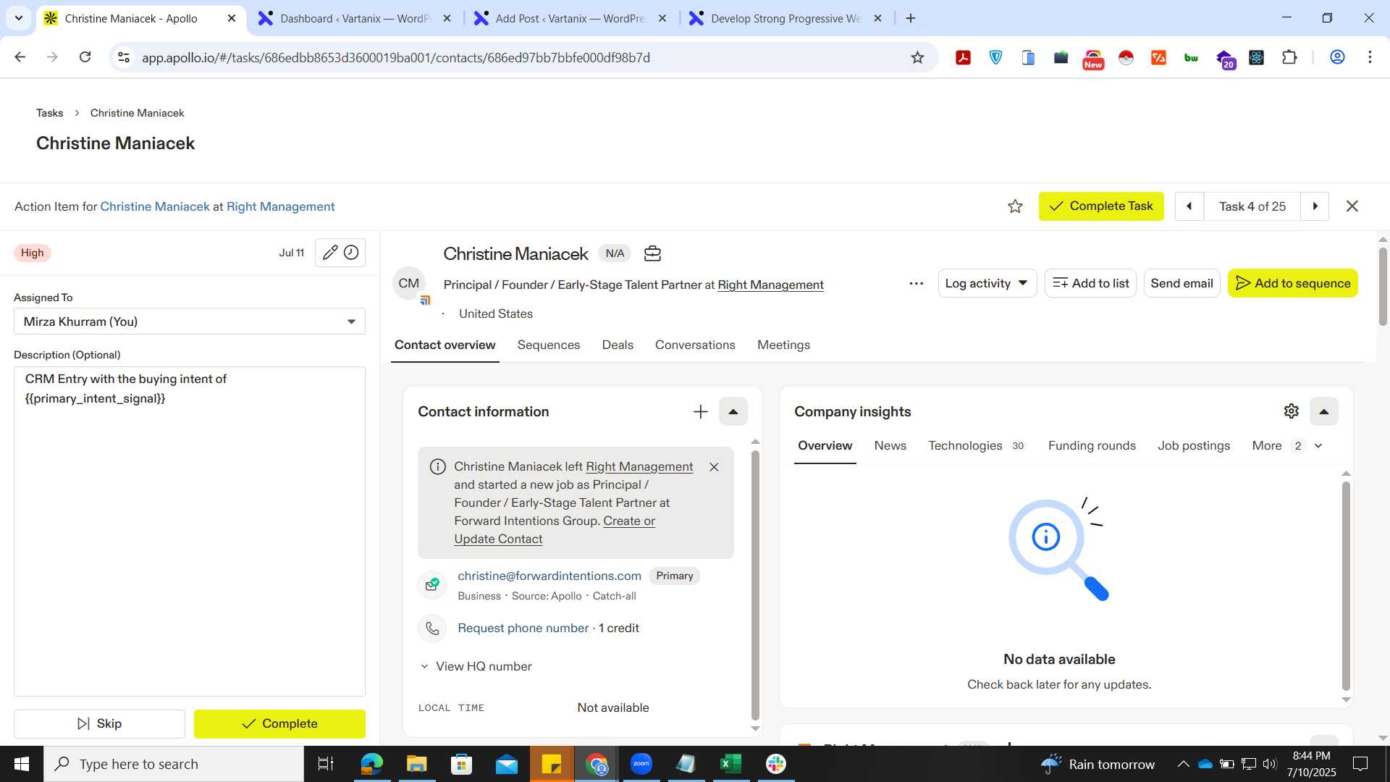Open the Job postings tab
Image resolution: width=1390 pixels, height=782 pixels.
point(1193,446)
